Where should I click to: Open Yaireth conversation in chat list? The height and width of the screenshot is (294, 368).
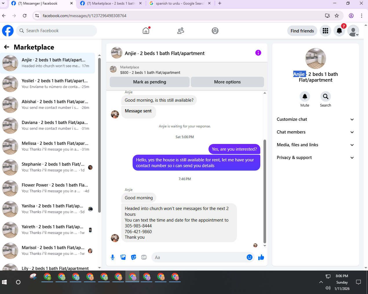pos(47,230)
